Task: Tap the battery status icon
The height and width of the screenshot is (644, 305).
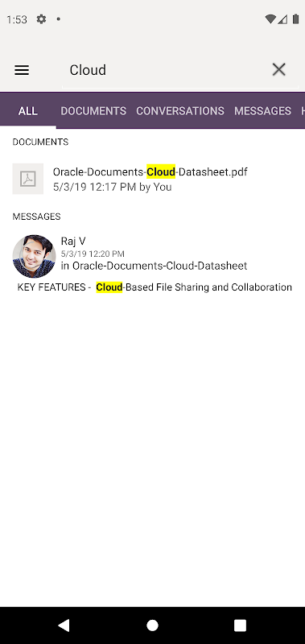Action: point(295,19)
